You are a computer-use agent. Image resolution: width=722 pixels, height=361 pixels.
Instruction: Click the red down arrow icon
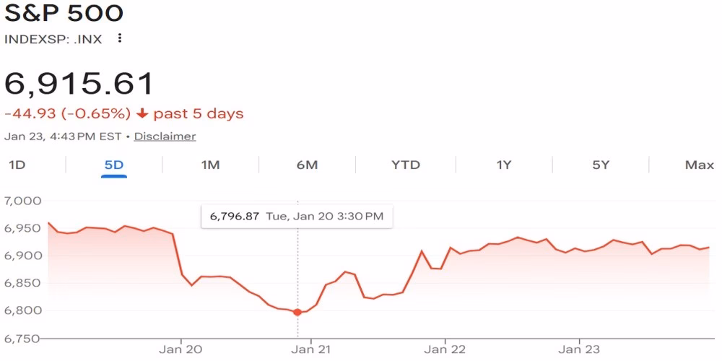(142, 113)
